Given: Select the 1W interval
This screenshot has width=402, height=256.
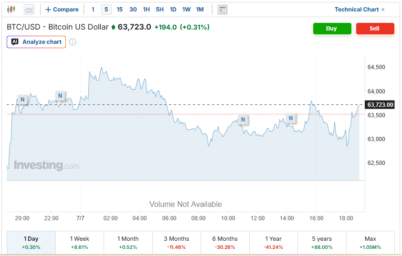Looking at the screenshot, I should click(x=186, y=10).
